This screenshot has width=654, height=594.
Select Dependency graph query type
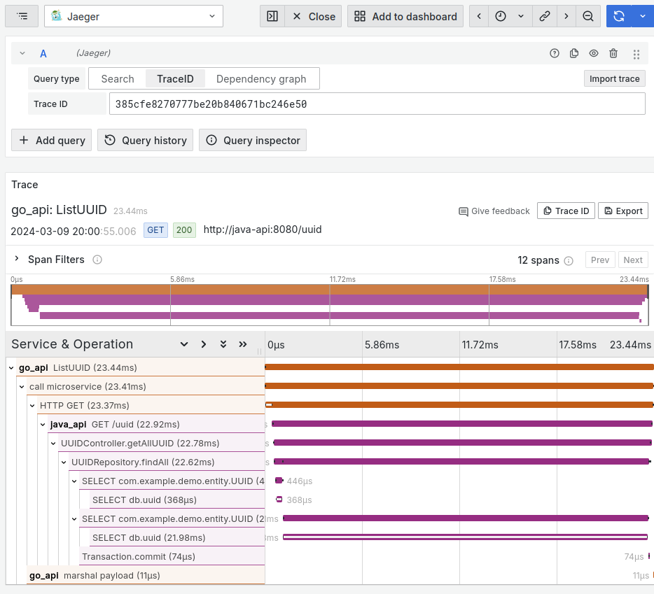coord(261,79)
